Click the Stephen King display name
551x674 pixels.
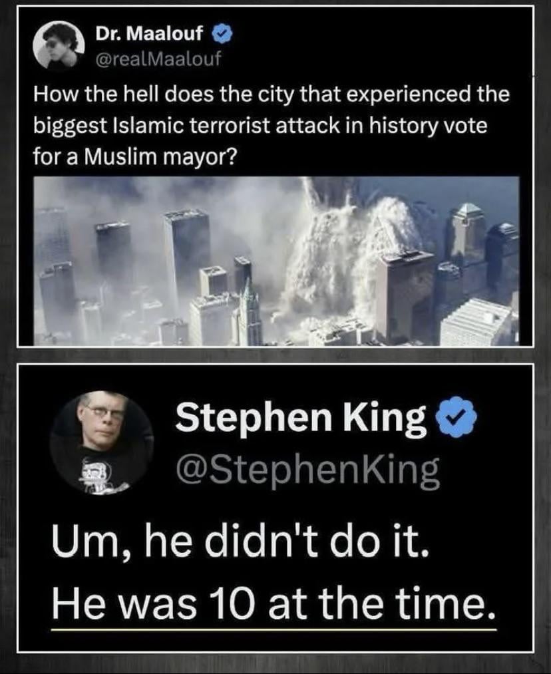point(301,417)
